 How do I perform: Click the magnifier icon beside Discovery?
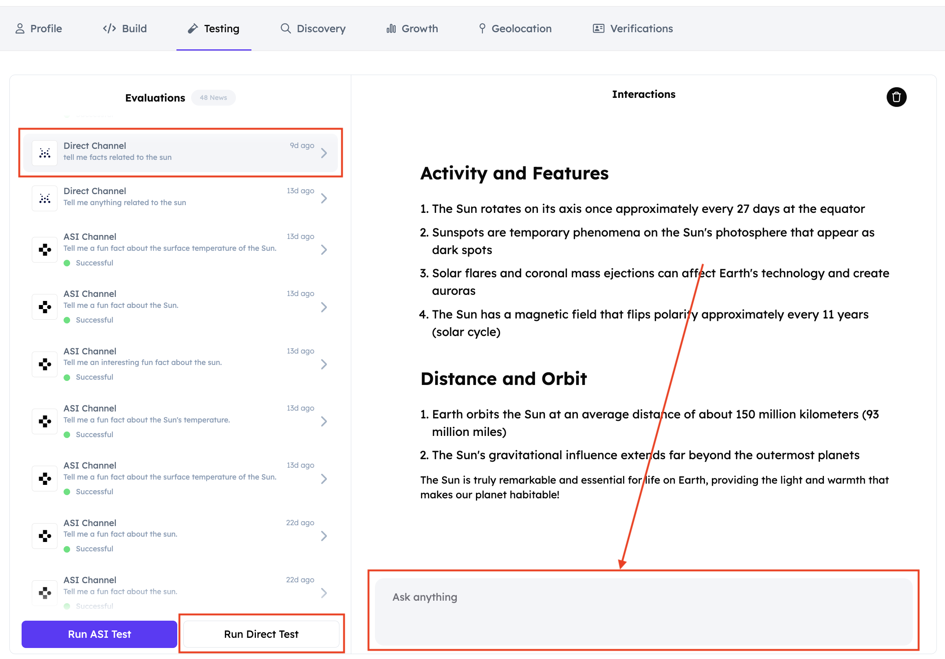(285, 29)
